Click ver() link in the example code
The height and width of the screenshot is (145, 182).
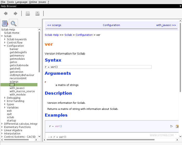58,126
